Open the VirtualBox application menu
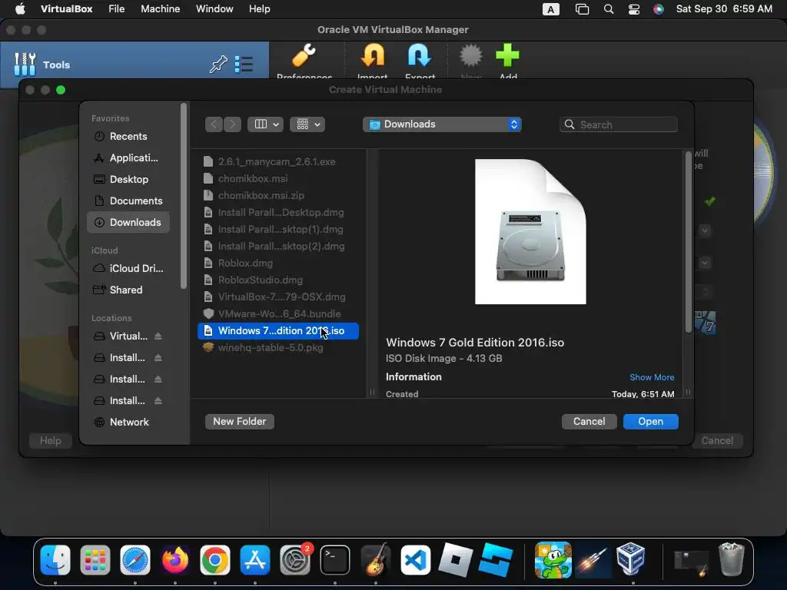 [x=66, y=9]
